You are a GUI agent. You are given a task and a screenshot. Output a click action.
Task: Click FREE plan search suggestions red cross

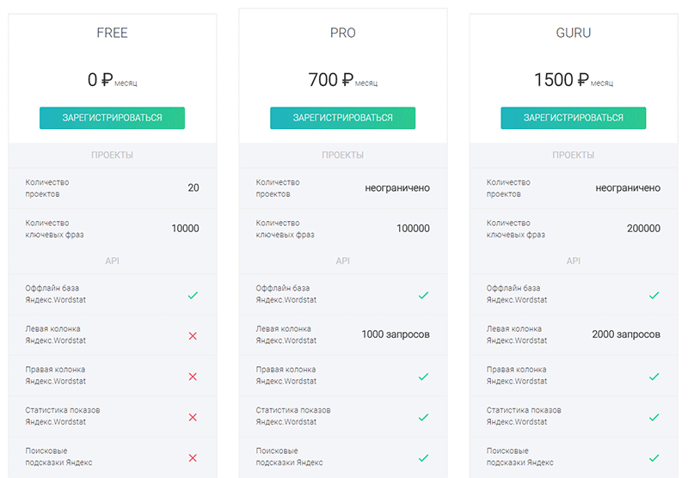point(193,458)
